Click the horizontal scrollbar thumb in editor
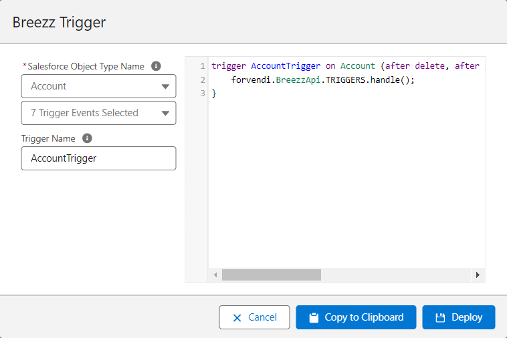Viewport: 507px width, 338px height. click(272, 275)
